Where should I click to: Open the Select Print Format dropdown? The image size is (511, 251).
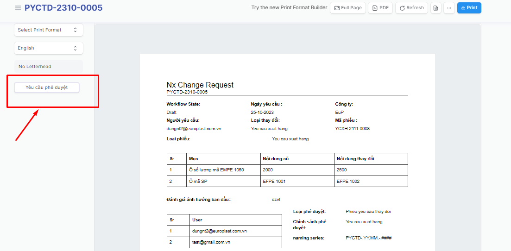coord(48,30)
